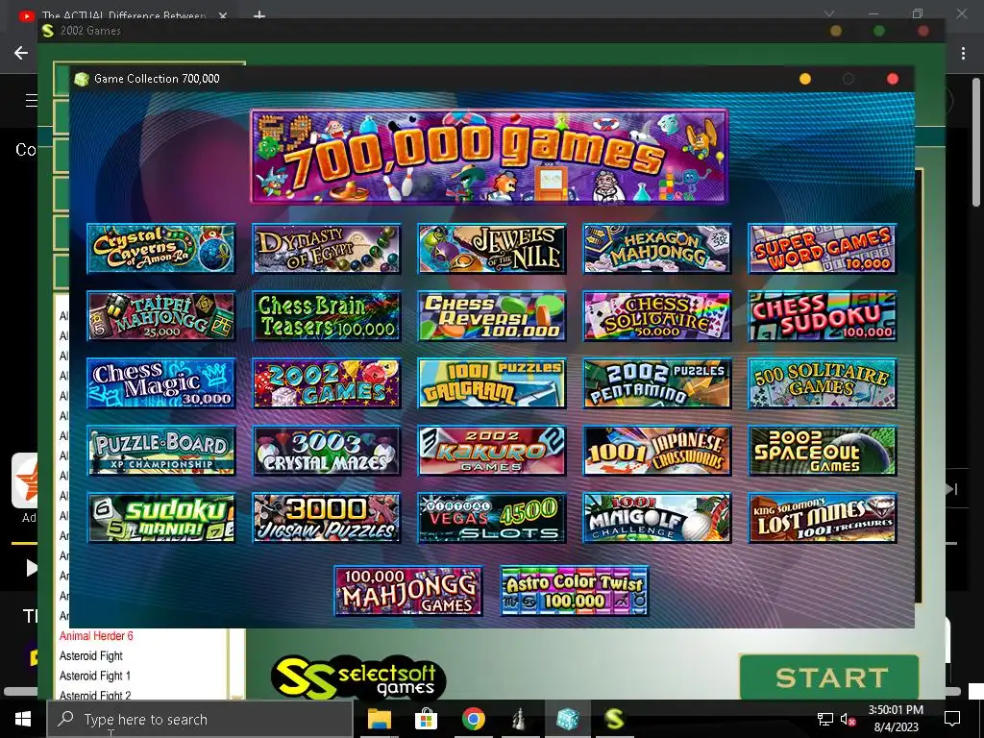Screen dimensions: 984x738
Task: Launch Astro Color Twist 100,000
Action: [x=575, y=591]
